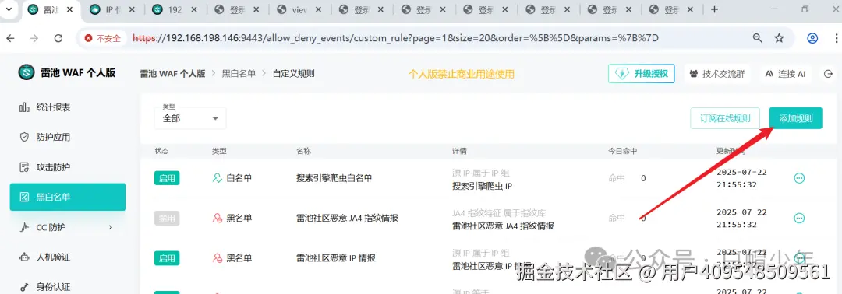This screenshot has width=842, height=294.
Task: Click the 不安全 security warning badge
Action: click(103, 38)
